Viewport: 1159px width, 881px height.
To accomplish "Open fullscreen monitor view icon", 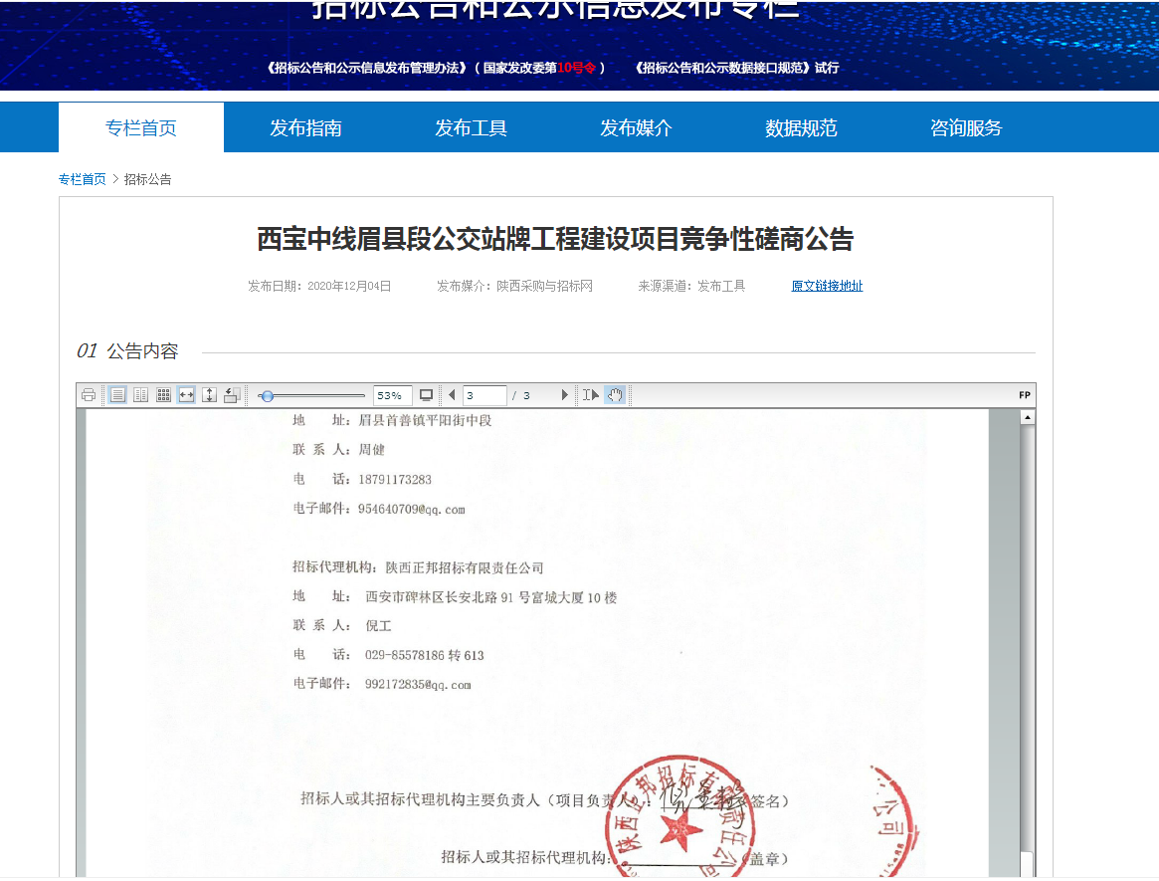I will click(427, 395).
